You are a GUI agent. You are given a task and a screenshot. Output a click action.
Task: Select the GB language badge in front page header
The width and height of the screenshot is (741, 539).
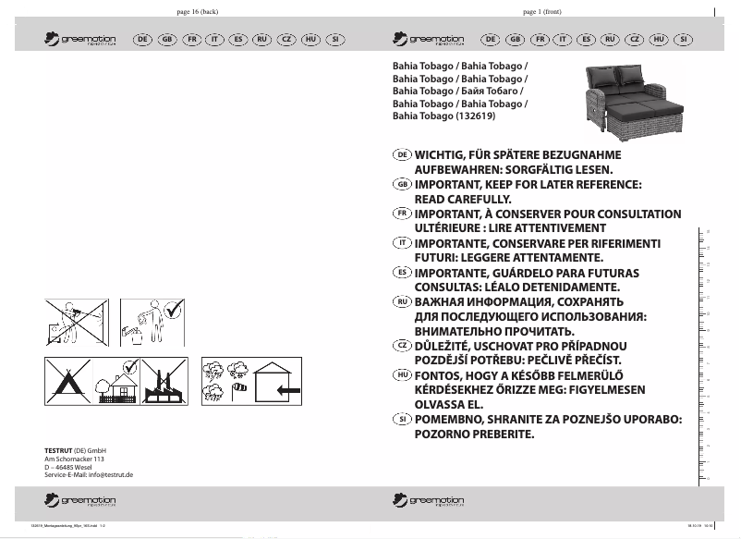pos(515,40)
